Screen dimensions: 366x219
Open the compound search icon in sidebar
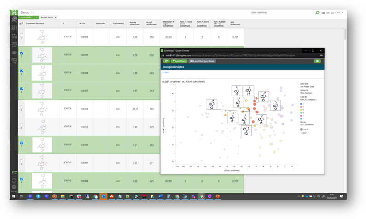click(14, 20)
